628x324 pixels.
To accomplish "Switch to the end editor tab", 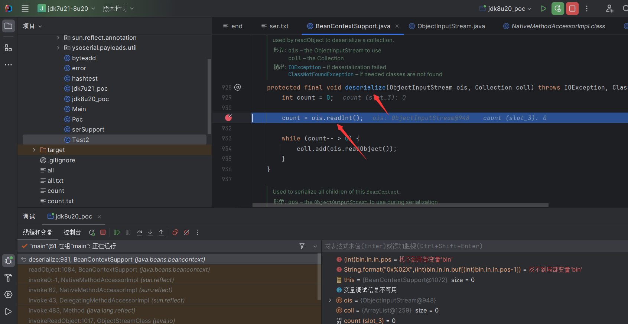I will [233, 26].
